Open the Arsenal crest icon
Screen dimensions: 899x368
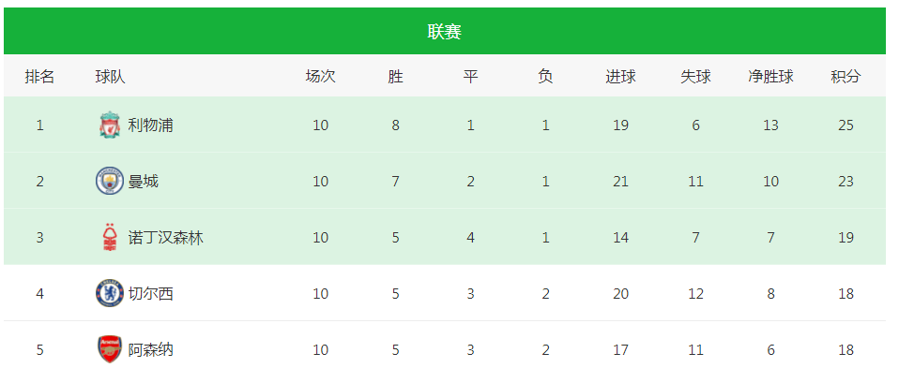[110, 349]
